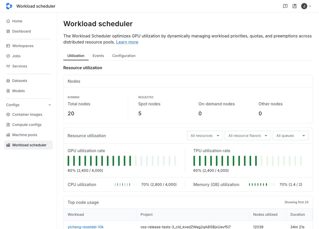Click the '34m 21s' duration cell
319x229 pixels.
(x=297, y=227)
